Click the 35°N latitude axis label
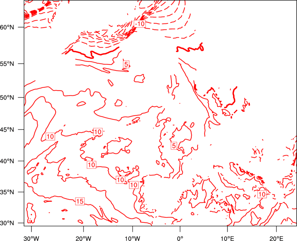The height and width of the screenshot is (241, 297). [7, 192]
